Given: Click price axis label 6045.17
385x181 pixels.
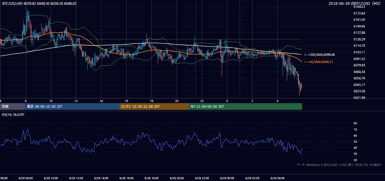Looking at the screenshot, I should [359, 85].
